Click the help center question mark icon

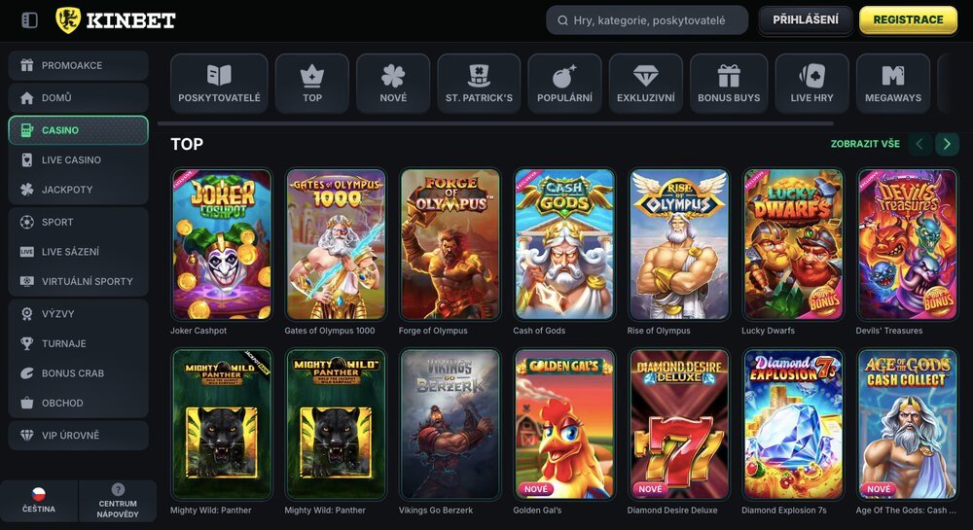(118, 489)
